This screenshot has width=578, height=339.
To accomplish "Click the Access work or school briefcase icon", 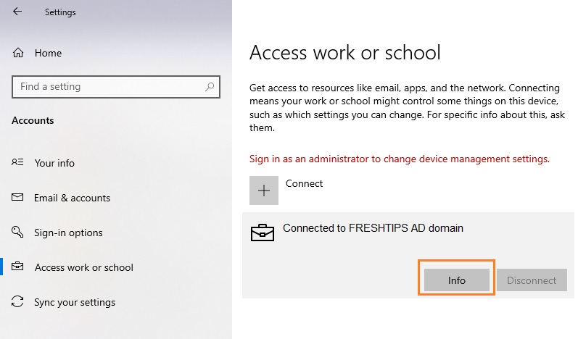I will pyautogui.click(x=17, y=266).
